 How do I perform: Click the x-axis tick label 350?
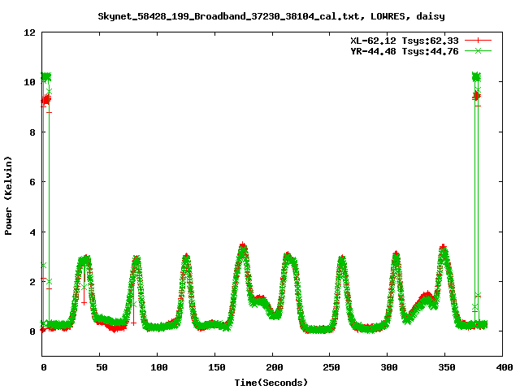click(447, 367)
